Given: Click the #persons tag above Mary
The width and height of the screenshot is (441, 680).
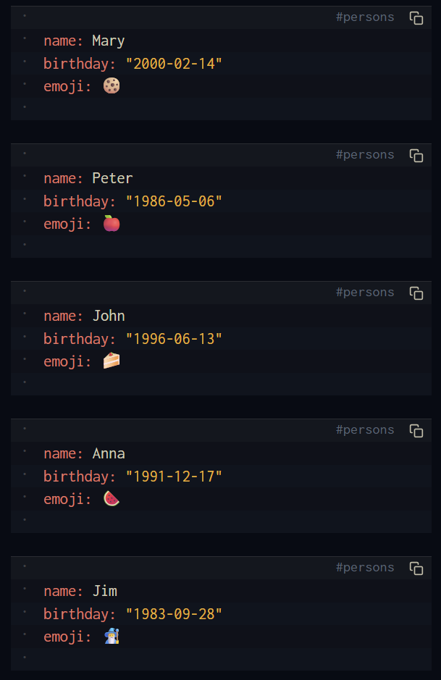Looking at the screenshot, I should (x=365, y=17).
